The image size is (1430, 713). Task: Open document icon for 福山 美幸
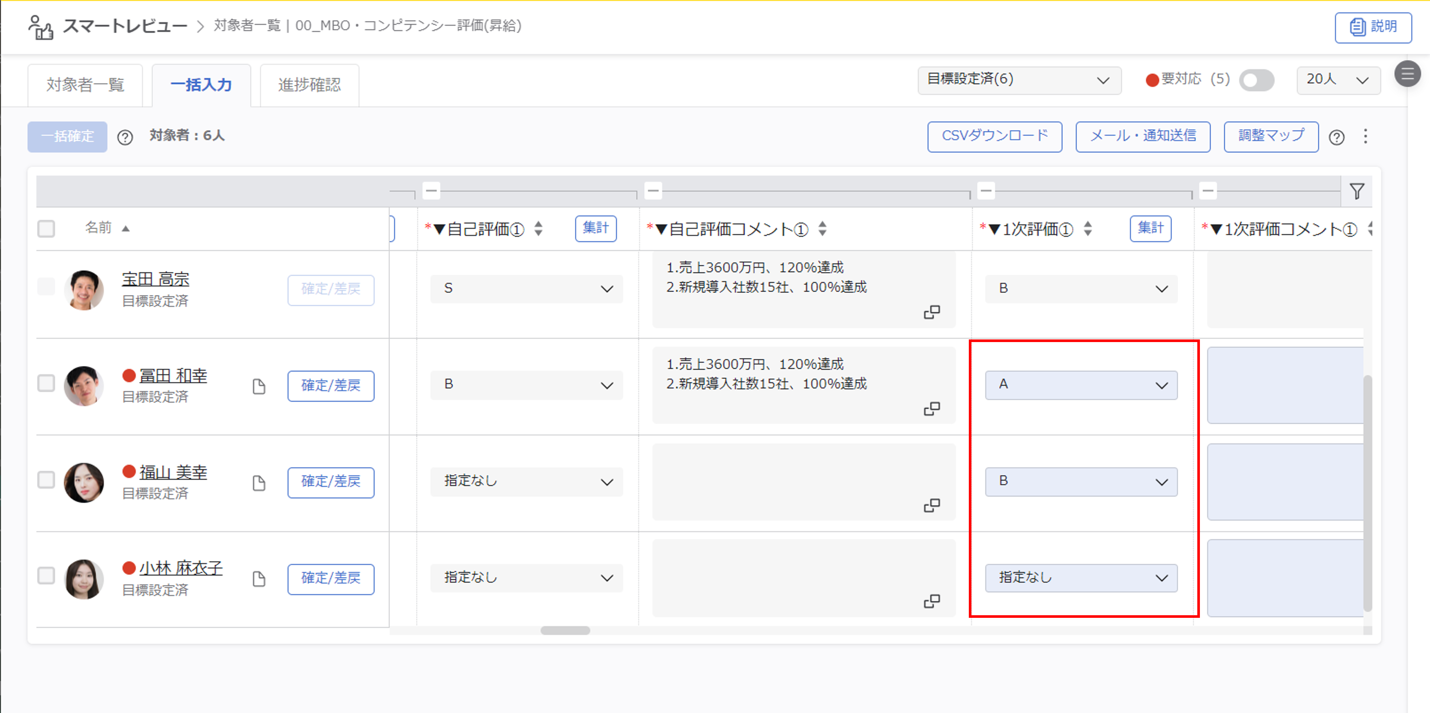(259, 483)
